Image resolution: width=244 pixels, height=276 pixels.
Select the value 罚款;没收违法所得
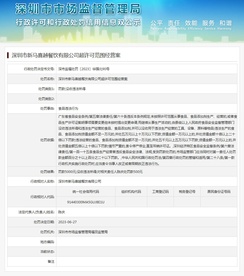coord(72,89)
